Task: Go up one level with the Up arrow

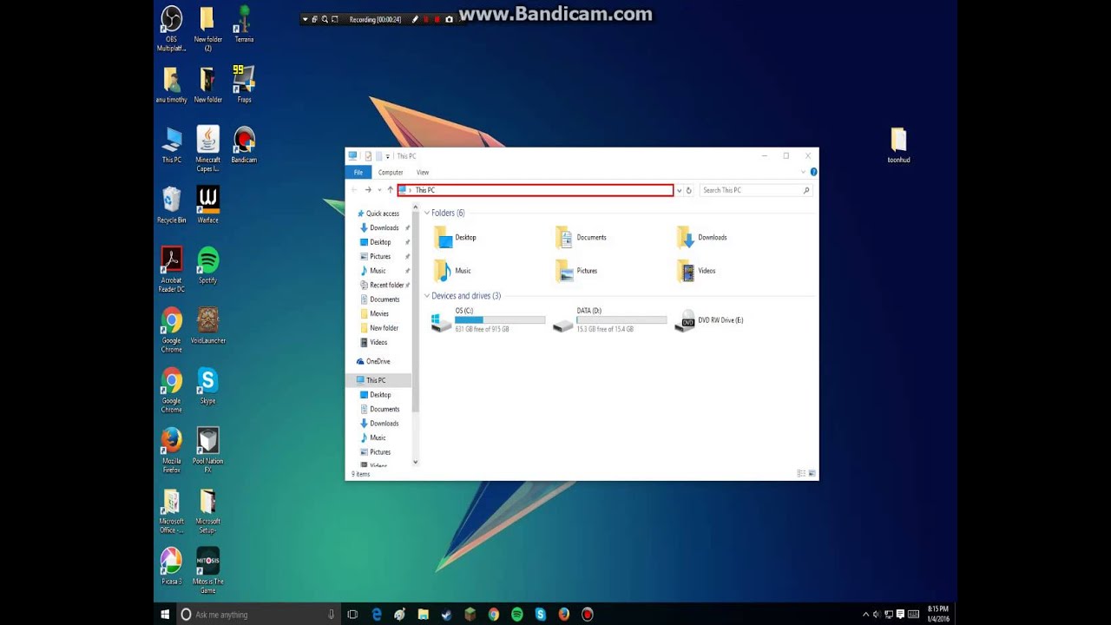Action: point(391,190)
